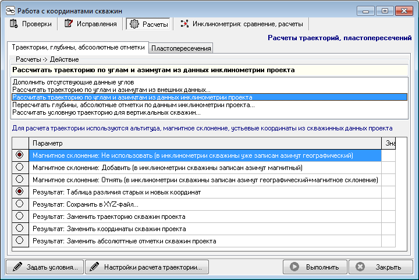This screenshot has height=280, width=419.
Task: Click text Магнитное склонение: Добавить row
Action: click(168, 168)
